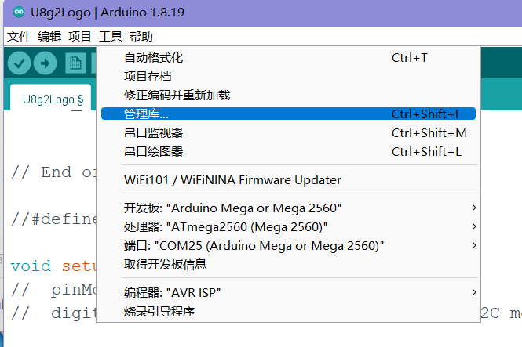Open 串口监视器 serial monitor
522x347 pixels.
(x=288, y=133)
